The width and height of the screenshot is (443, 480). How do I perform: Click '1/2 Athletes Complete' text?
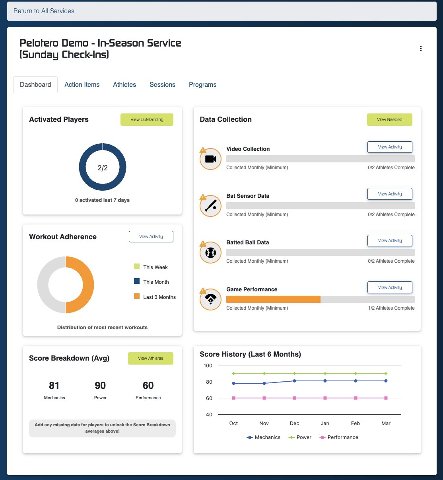click(x=391, y=308)
